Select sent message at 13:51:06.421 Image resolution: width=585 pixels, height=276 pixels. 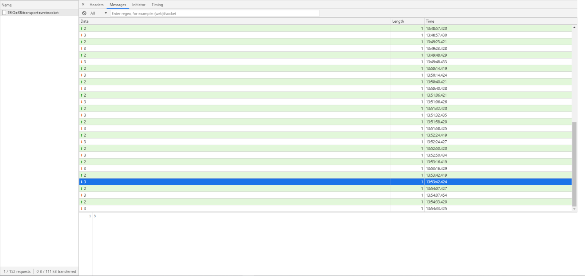[325, 95]
